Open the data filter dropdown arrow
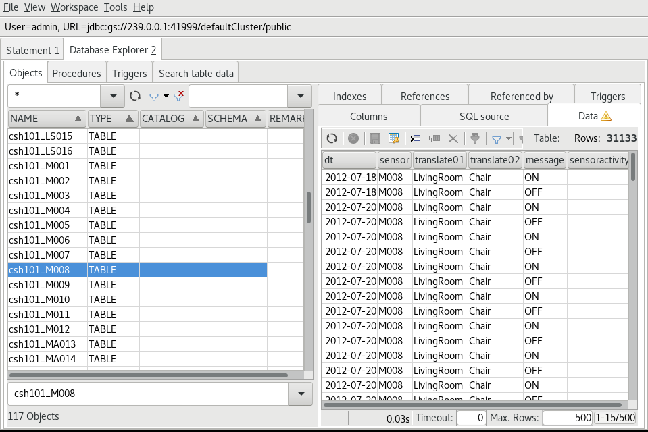The image size is (648, 432). (x=509, y=138)
